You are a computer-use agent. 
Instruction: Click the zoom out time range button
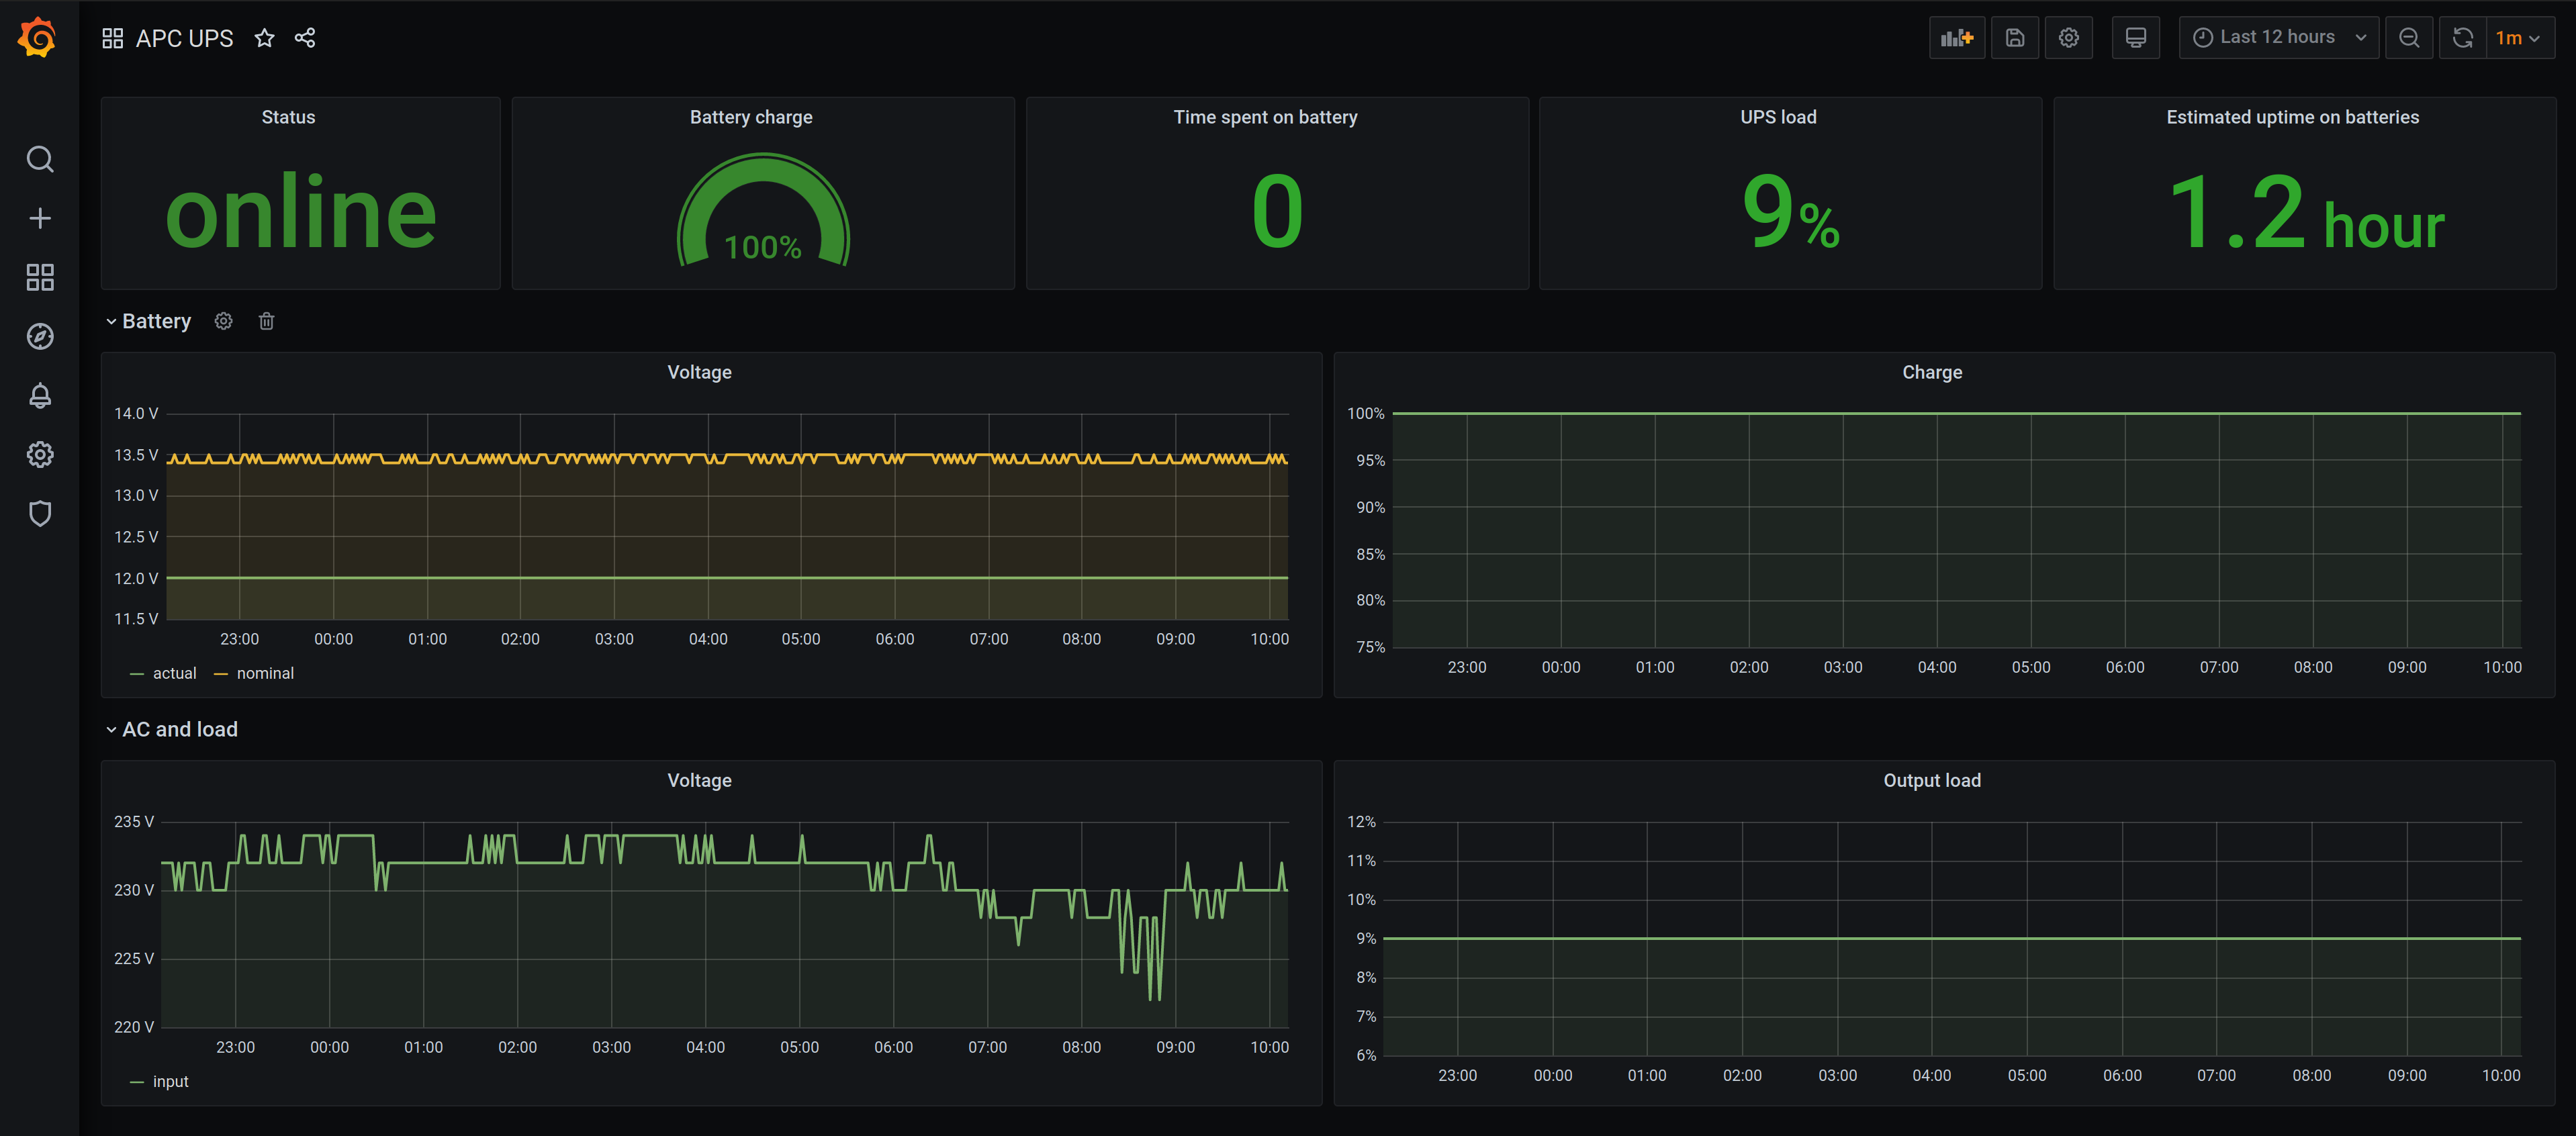2408,38
